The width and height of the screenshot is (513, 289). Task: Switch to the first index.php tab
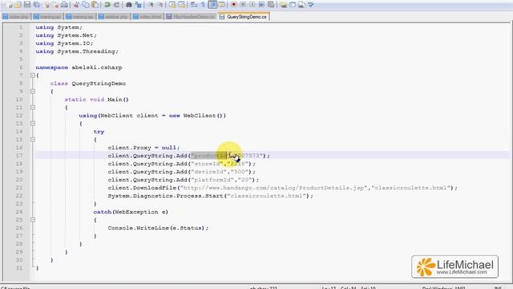pyautogui.click(x=17, y=16)
